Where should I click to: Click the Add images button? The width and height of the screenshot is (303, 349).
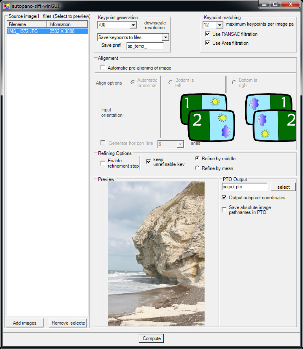(x=24, y=323)
